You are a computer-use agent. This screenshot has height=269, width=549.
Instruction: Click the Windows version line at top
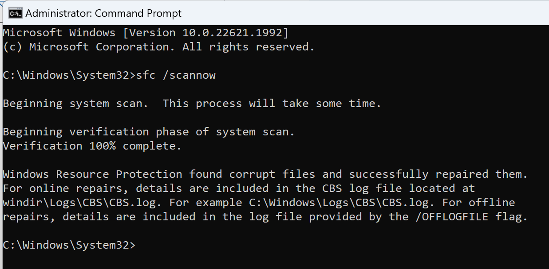coord(146,33)
